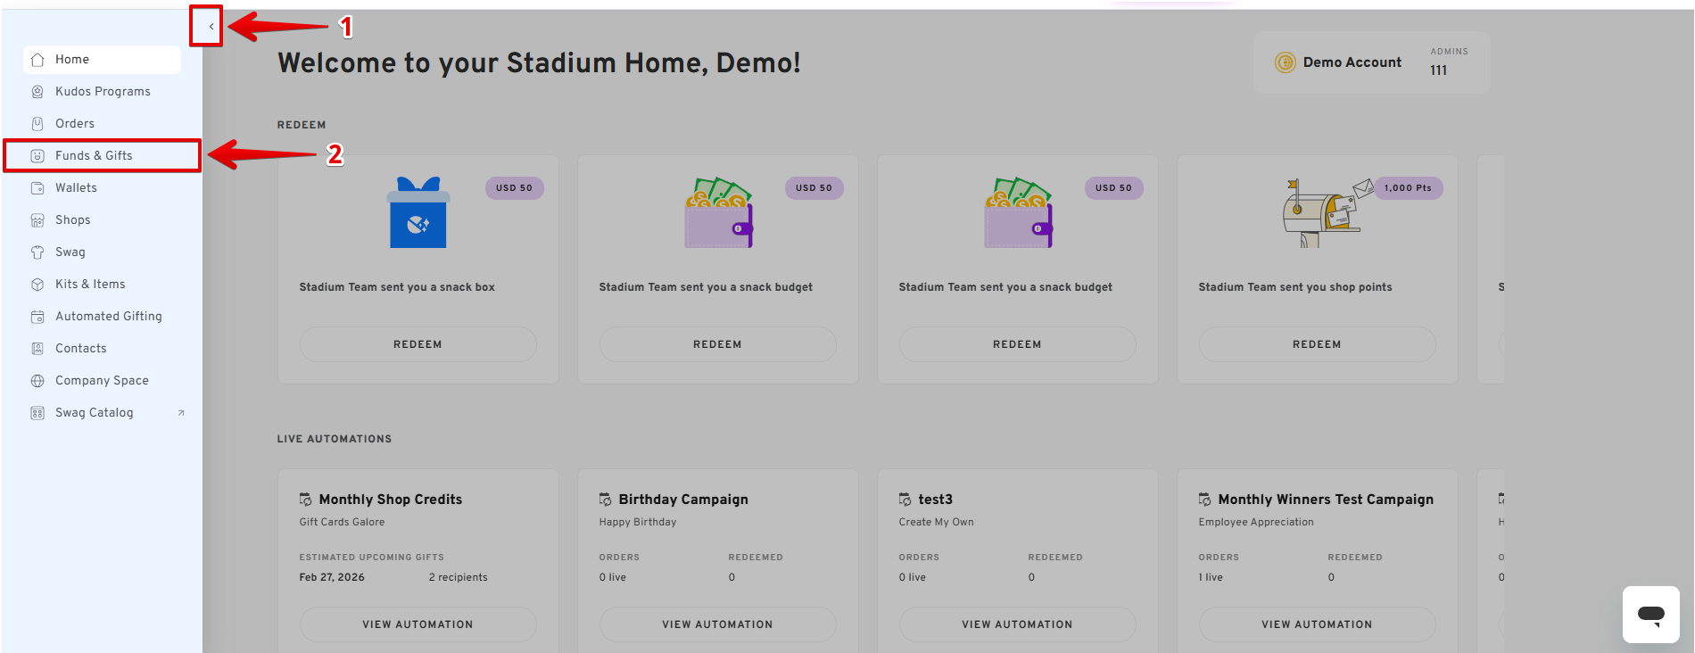The image size is (1695, 653).
Task: Click the Kudos Programs sidebar icon
Action: pos(37,92)
